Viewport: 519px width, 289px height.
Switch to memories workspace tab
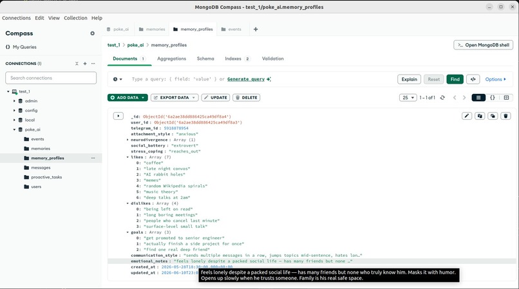point(152,30)
